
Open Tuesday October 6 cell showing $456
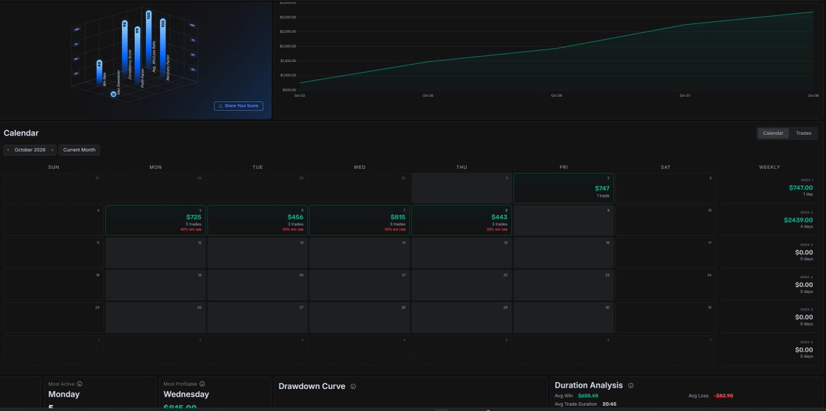tap(257, 220)
